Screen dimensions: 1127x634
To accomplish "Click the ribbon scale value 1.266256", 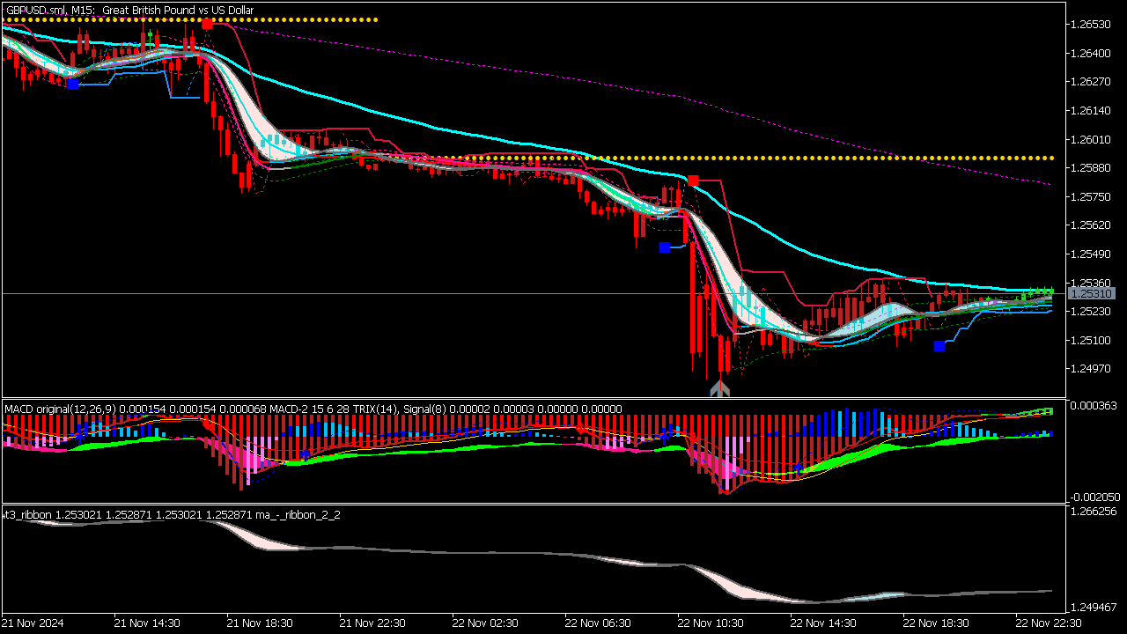I will click(1093, 511).
